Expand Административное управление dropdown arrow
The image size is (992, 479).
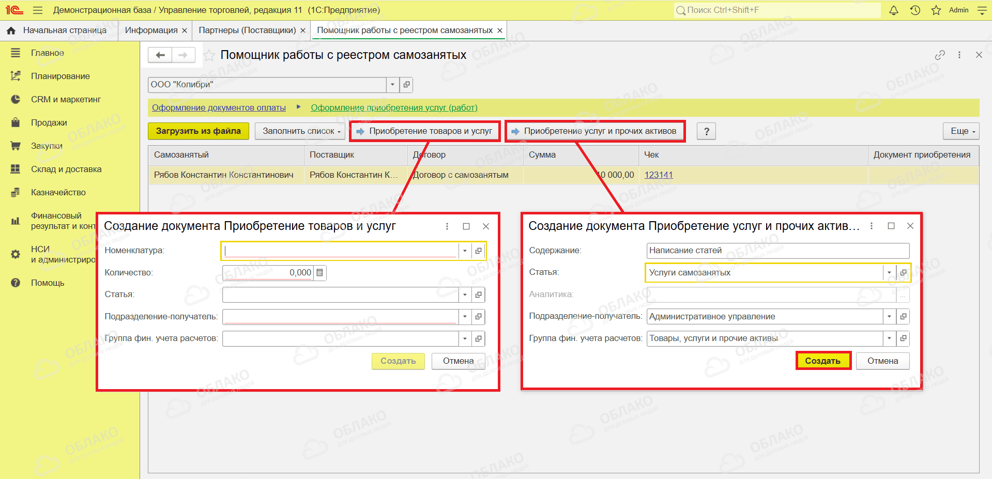(889, 316)
